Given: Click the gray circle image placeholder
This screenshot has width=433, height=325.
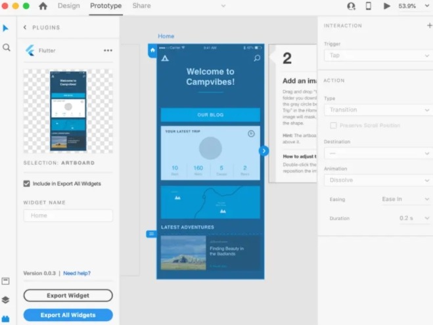Looking at the screenshot, I should (210, 148).
